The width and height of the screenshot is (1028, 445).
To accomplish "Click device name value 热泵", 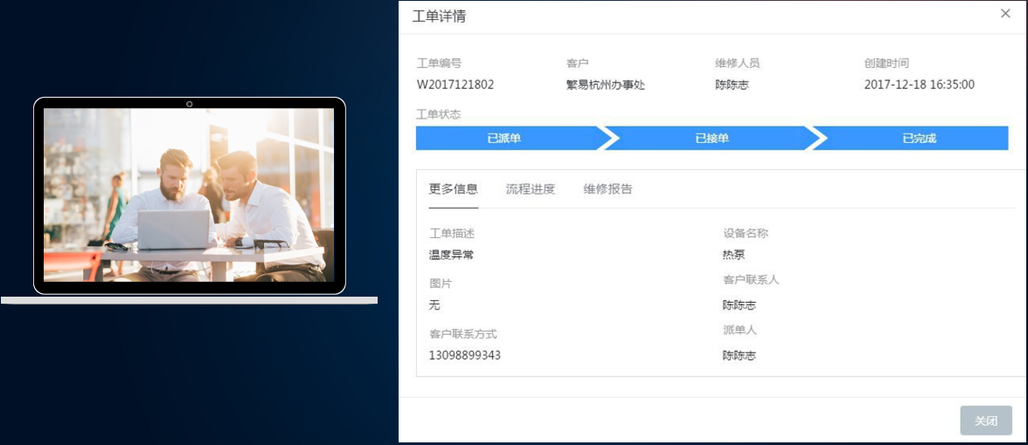I will pos(733,255).
